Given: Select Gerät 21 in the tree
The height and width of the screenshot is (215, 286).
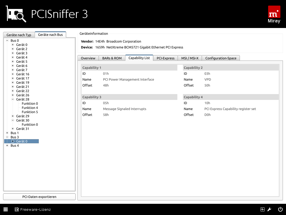Looking at the screenshot, I should (x=23, y=87).
